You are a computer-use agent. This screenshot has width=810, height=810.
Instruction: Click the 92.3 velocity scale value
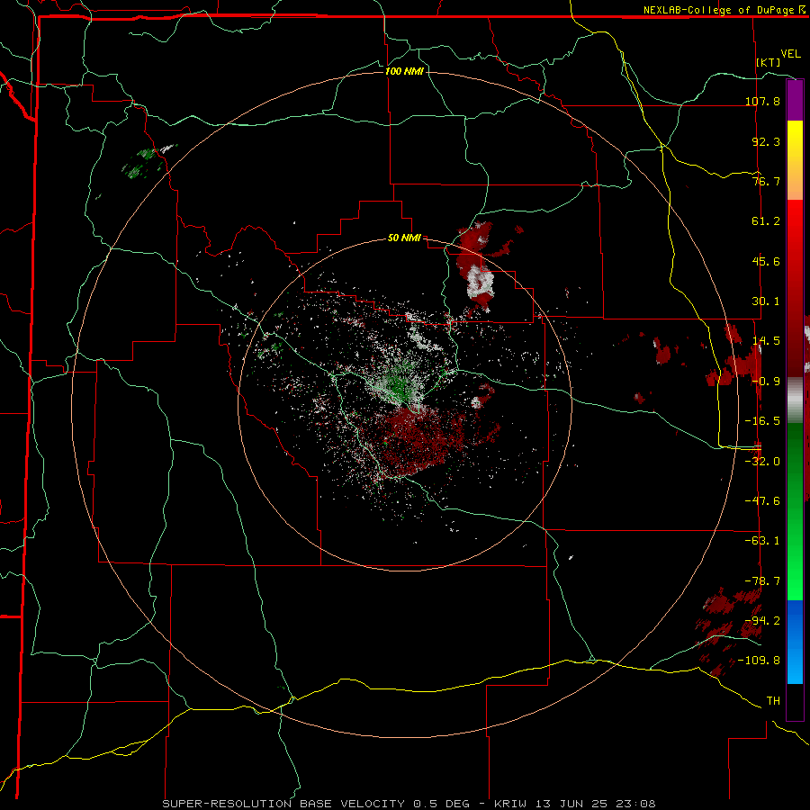click(x=766, y=141)
